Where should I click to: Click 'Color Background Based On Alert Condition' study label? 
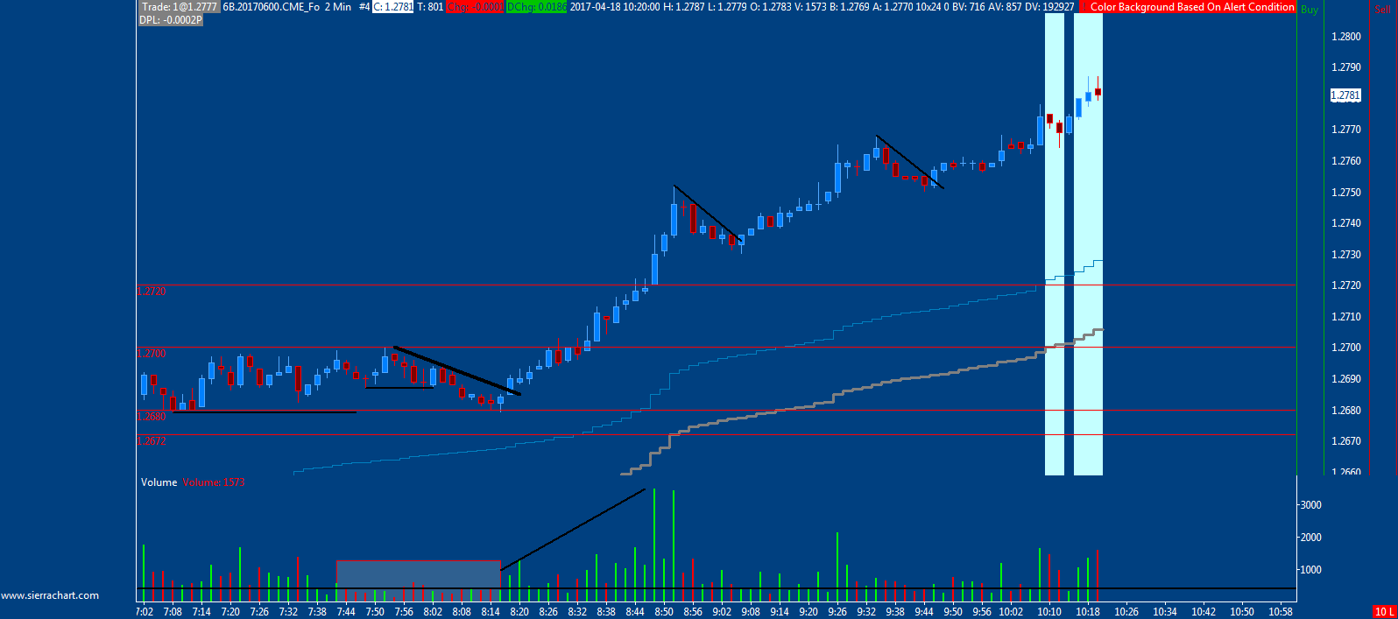pos(1192,7)
